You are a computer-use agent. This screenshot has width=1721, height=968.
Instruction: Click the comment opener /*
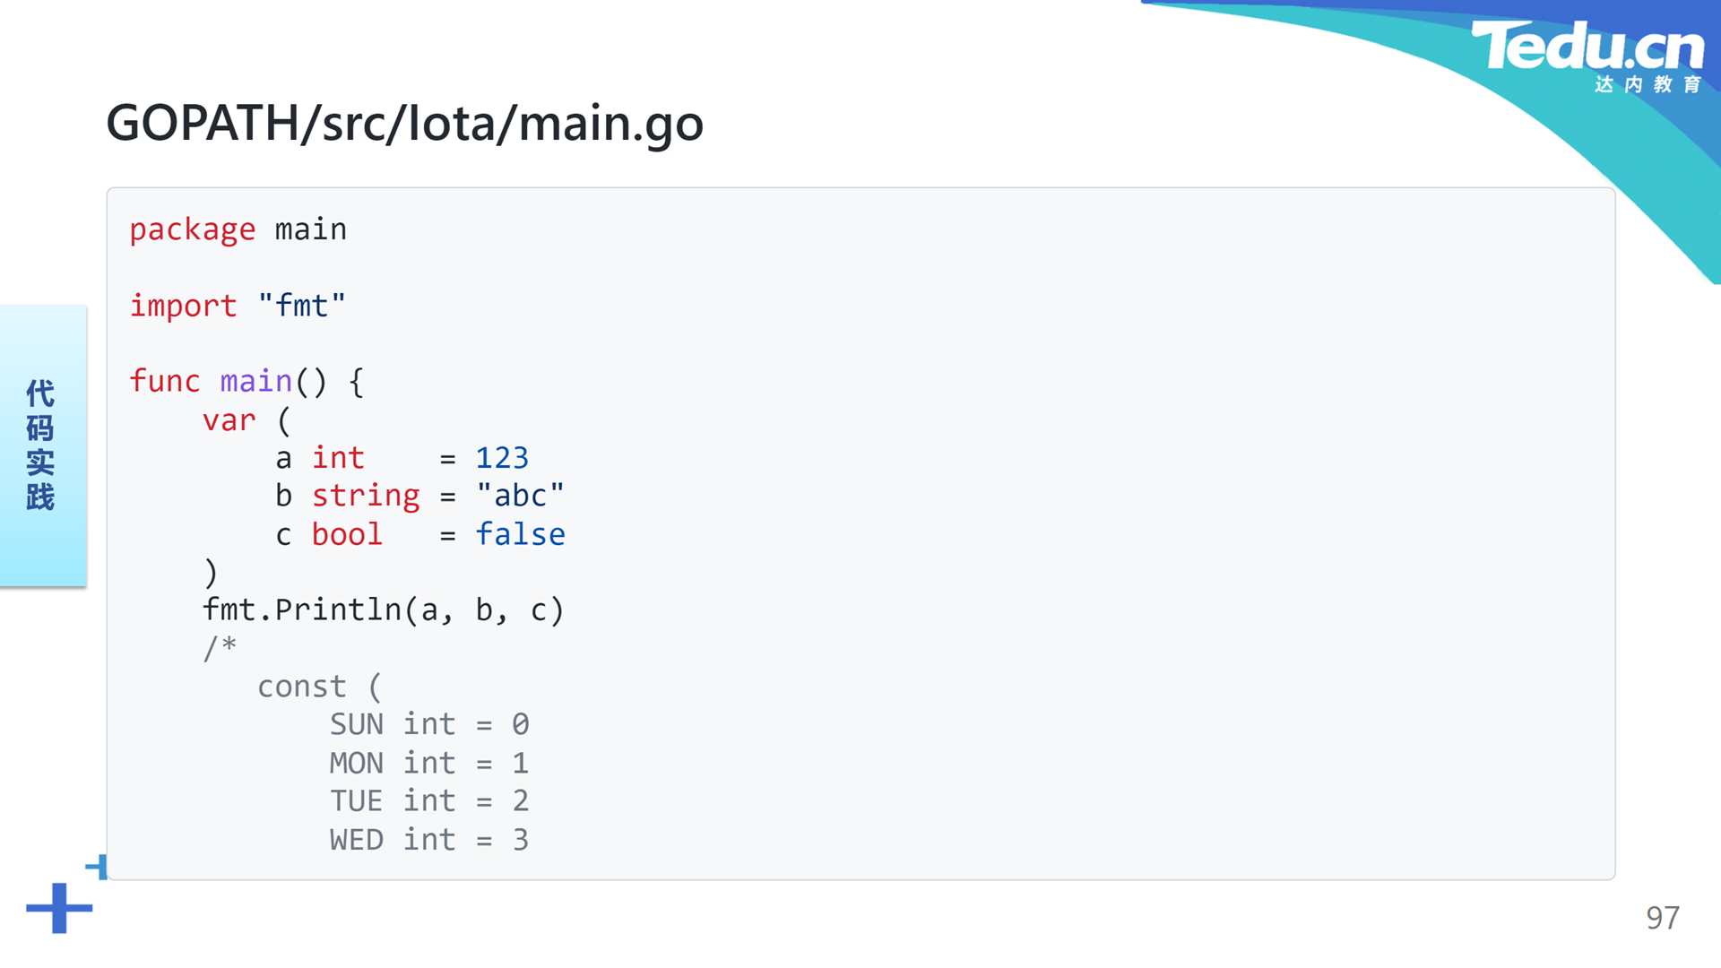point(220,647)
